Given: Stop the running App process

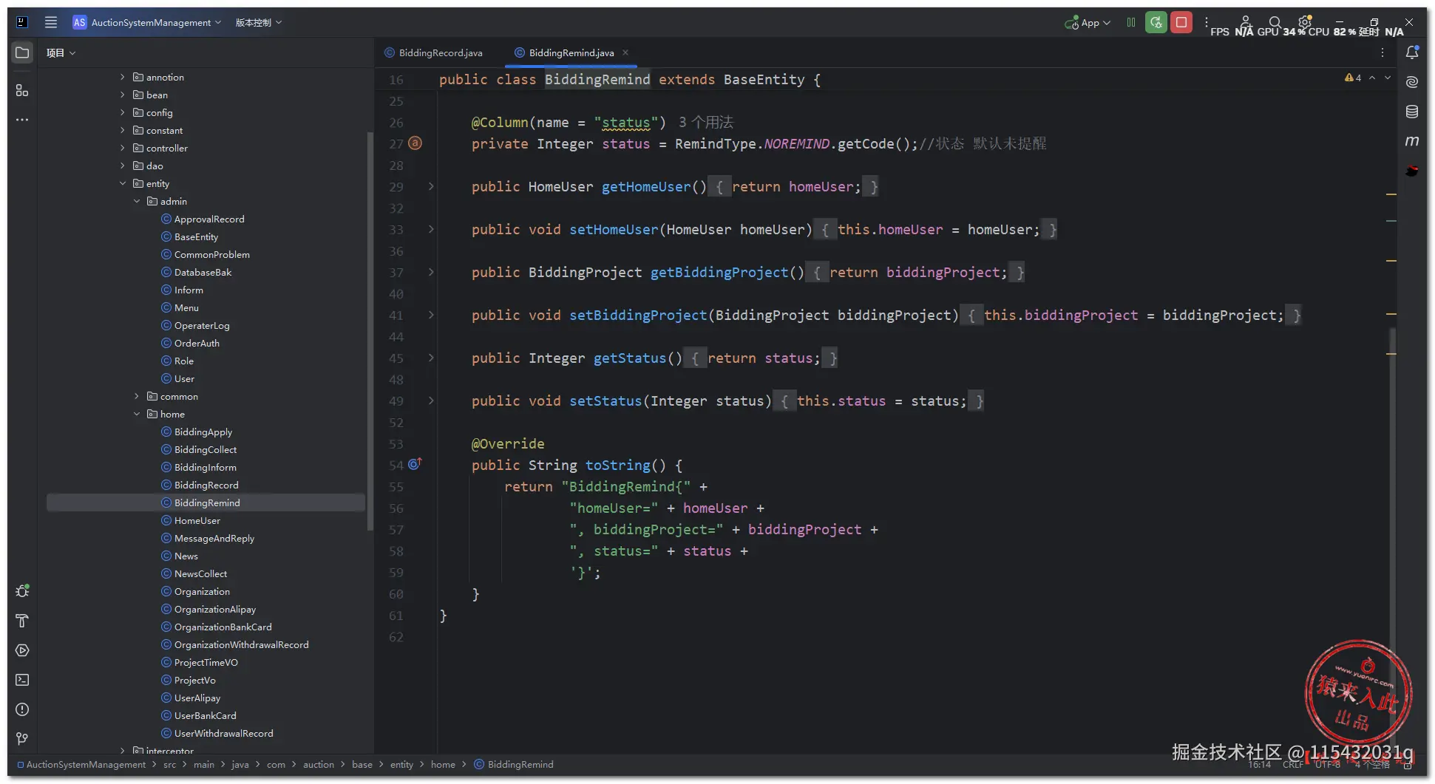Looking at the screenshot, I should coord(1181,22).
